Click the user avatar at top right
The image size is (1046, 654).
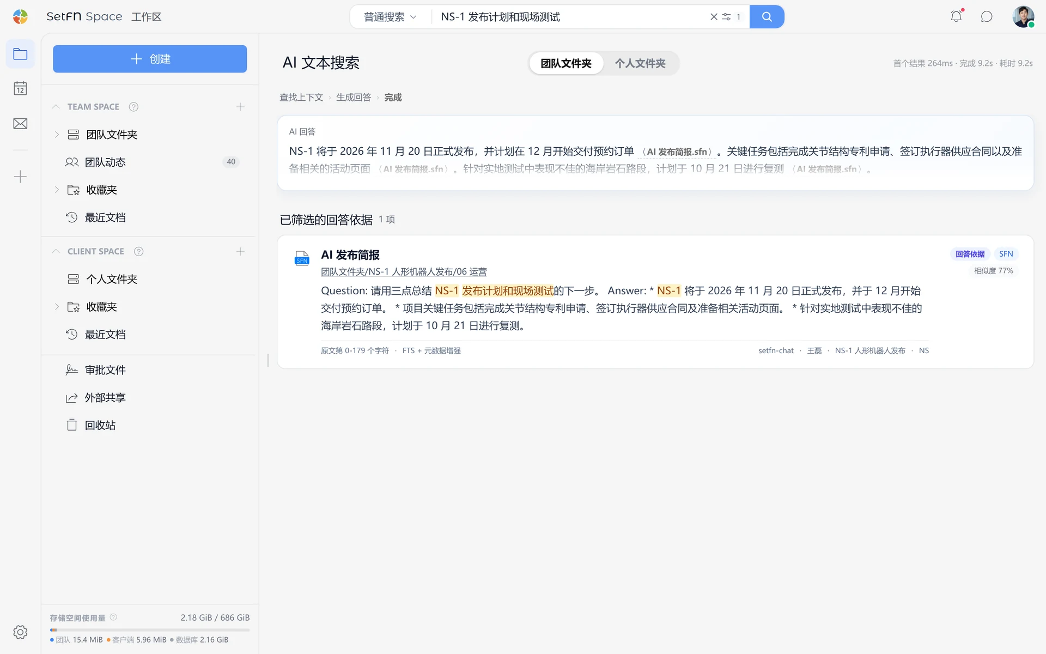1023,16
